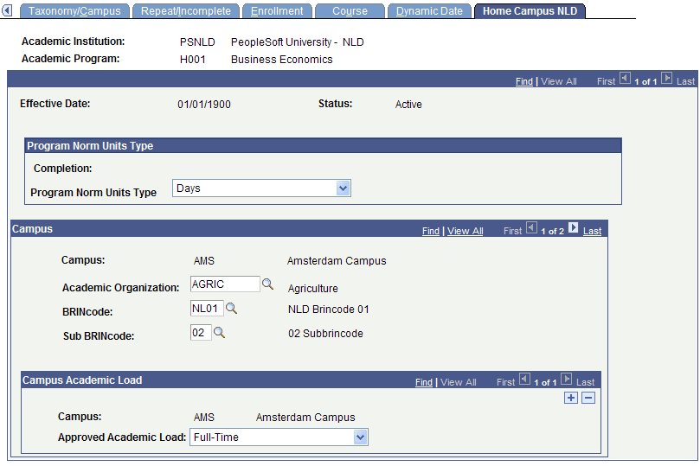Click next row arrow in Campus Academic Load
Screen dimensions: 700x466
(x=566, y=379)
